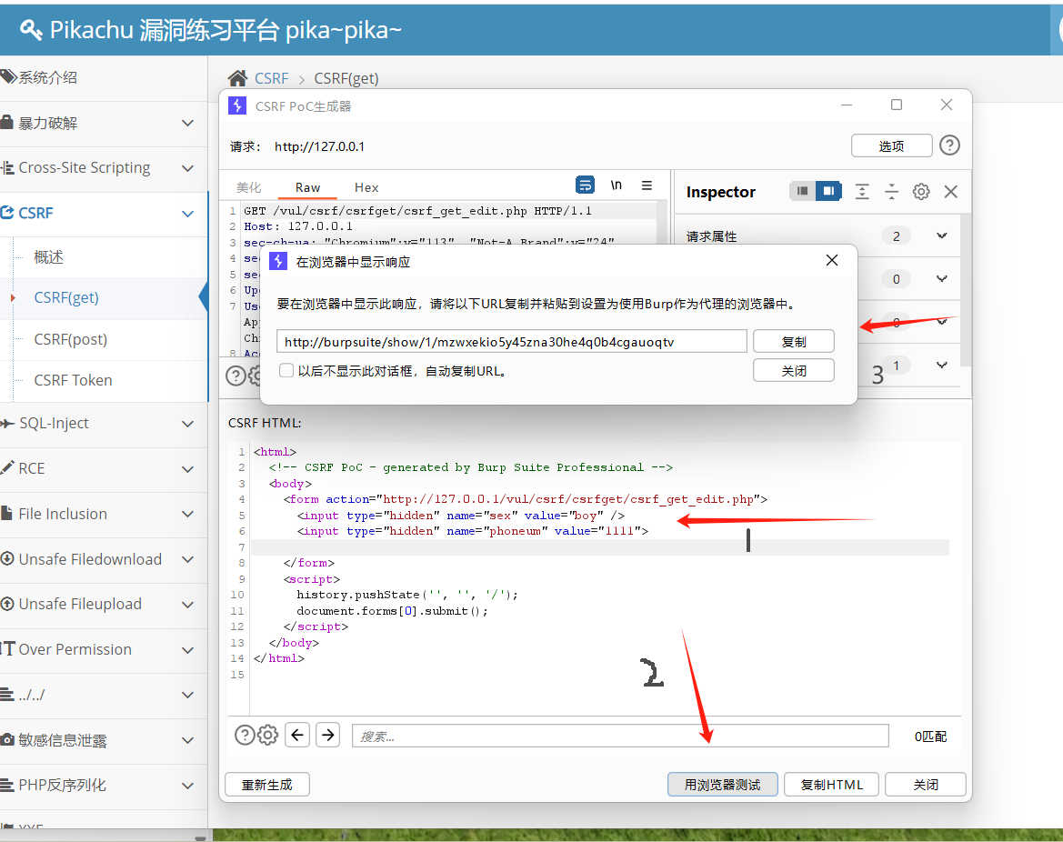Open the request editor hamburger menu
1063x842 pixels.
click(x=647, y=185)
